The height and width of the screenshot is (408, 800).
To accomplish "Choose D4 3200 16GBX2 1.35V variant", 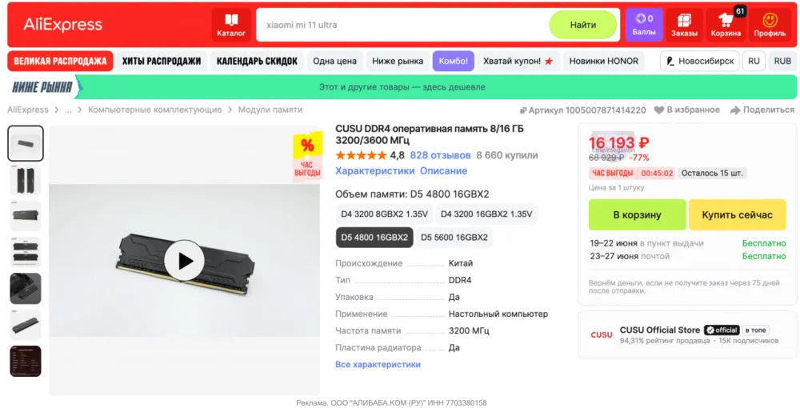I will (486, 214).
